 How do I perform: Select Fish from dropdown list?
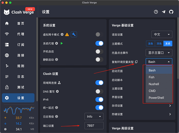coord(159,77)
